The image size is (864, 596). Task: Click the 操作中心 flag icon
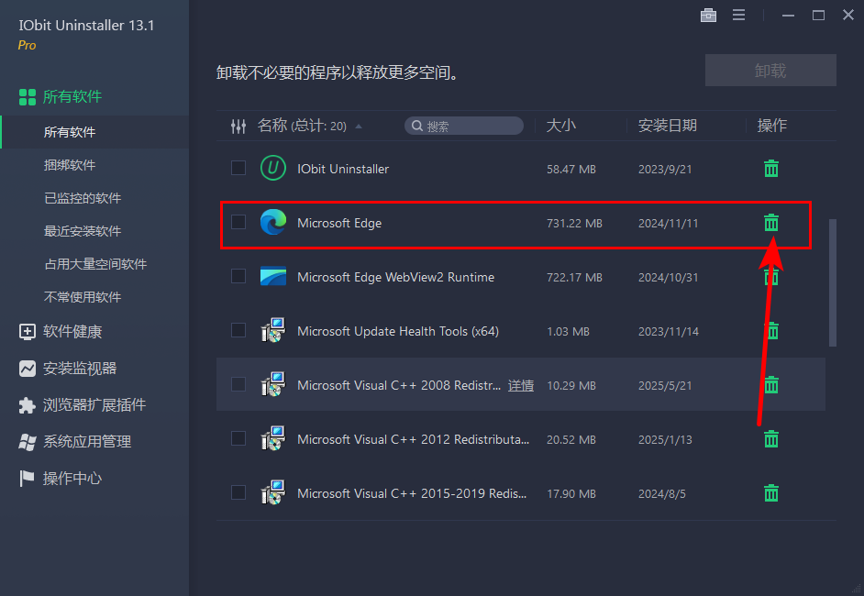(27, 478)
